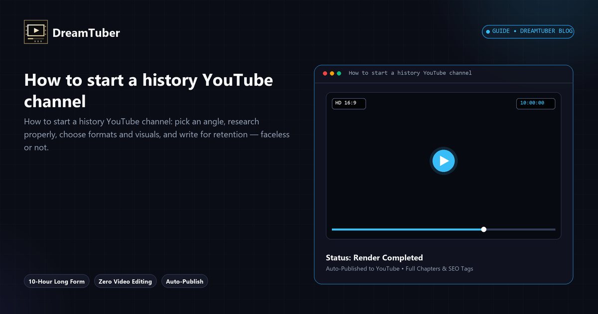This screenshot has width=598, height=314.
Task: Click the red window dot in the mockup
Action: click(x=325, y=73)
